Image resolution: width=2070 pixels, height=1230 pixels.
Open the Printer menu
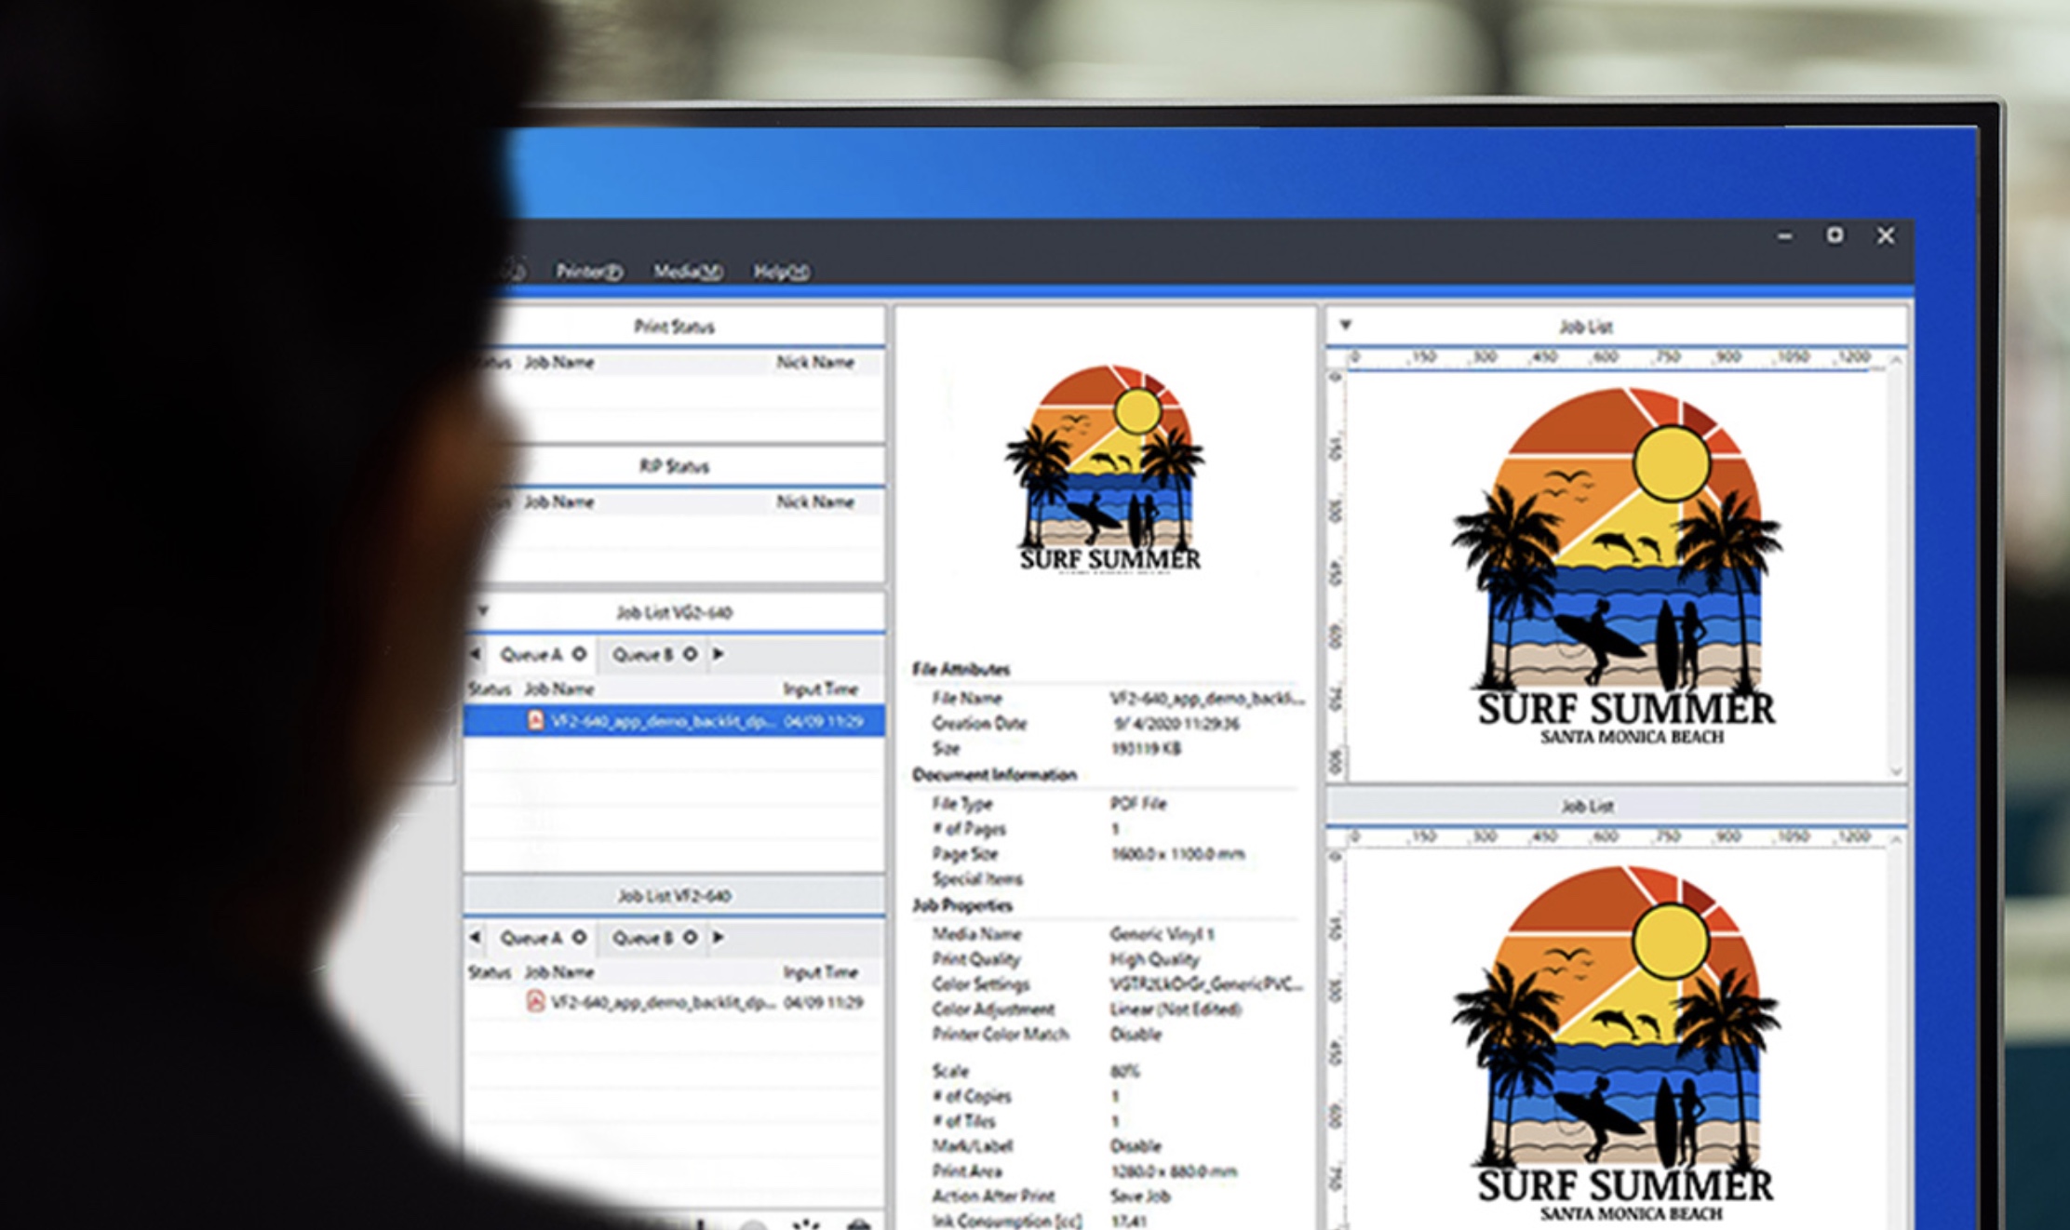click(x=588, y=272)
